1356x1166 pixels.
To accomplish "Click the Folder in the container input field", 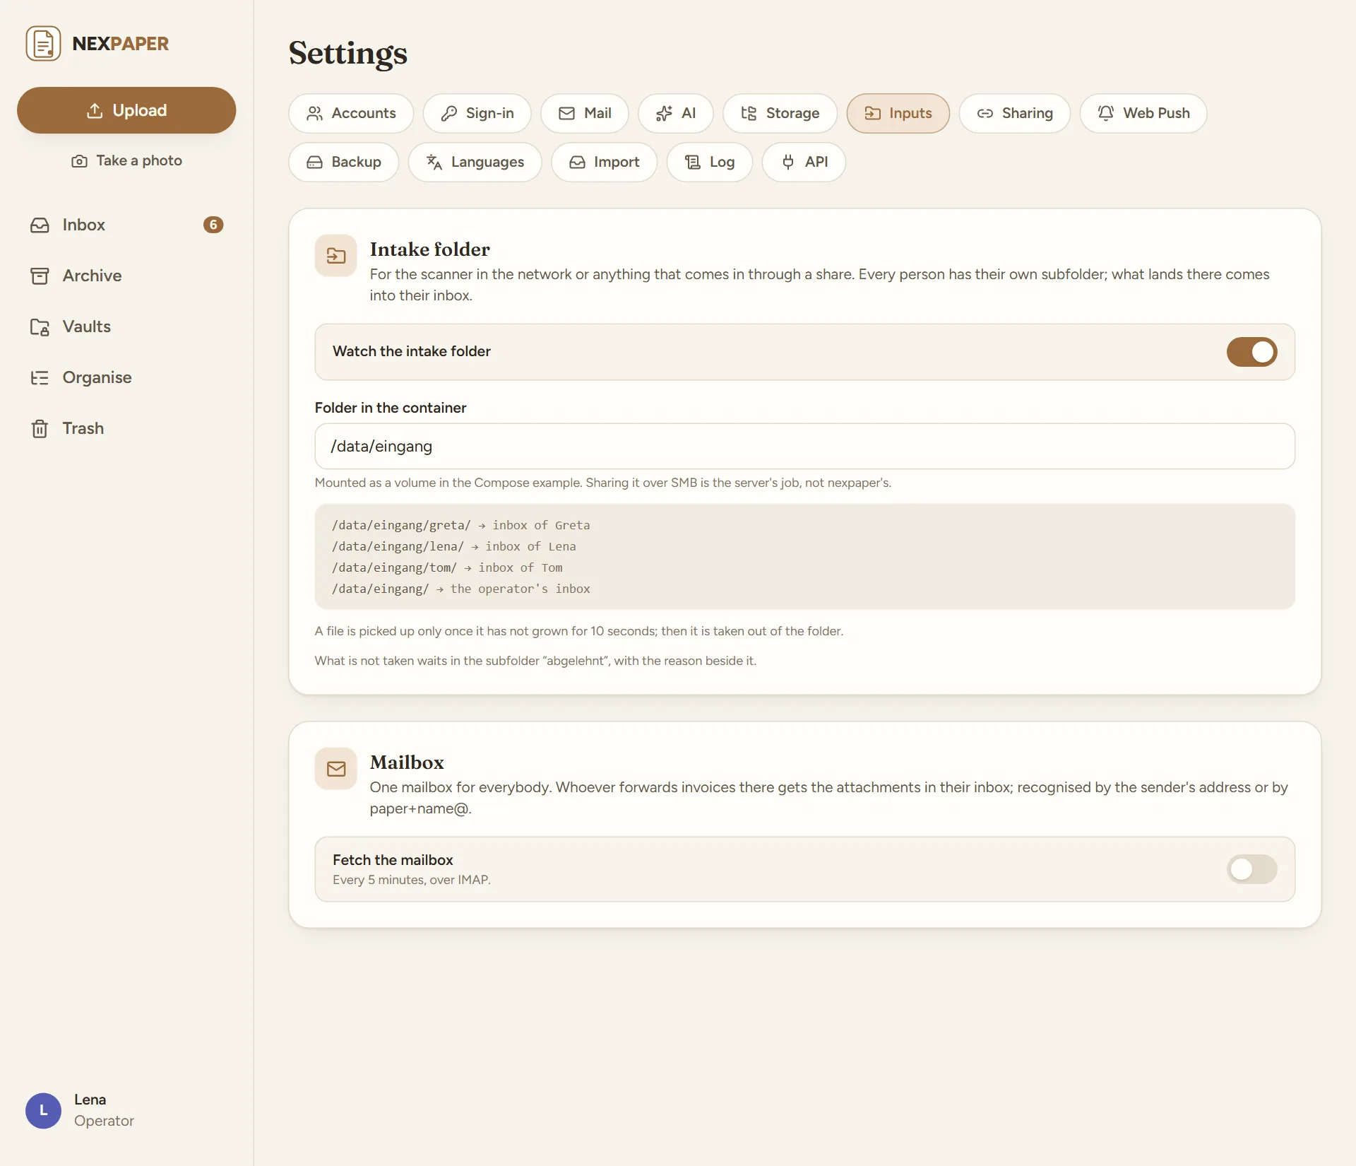I will click(805, 446).
